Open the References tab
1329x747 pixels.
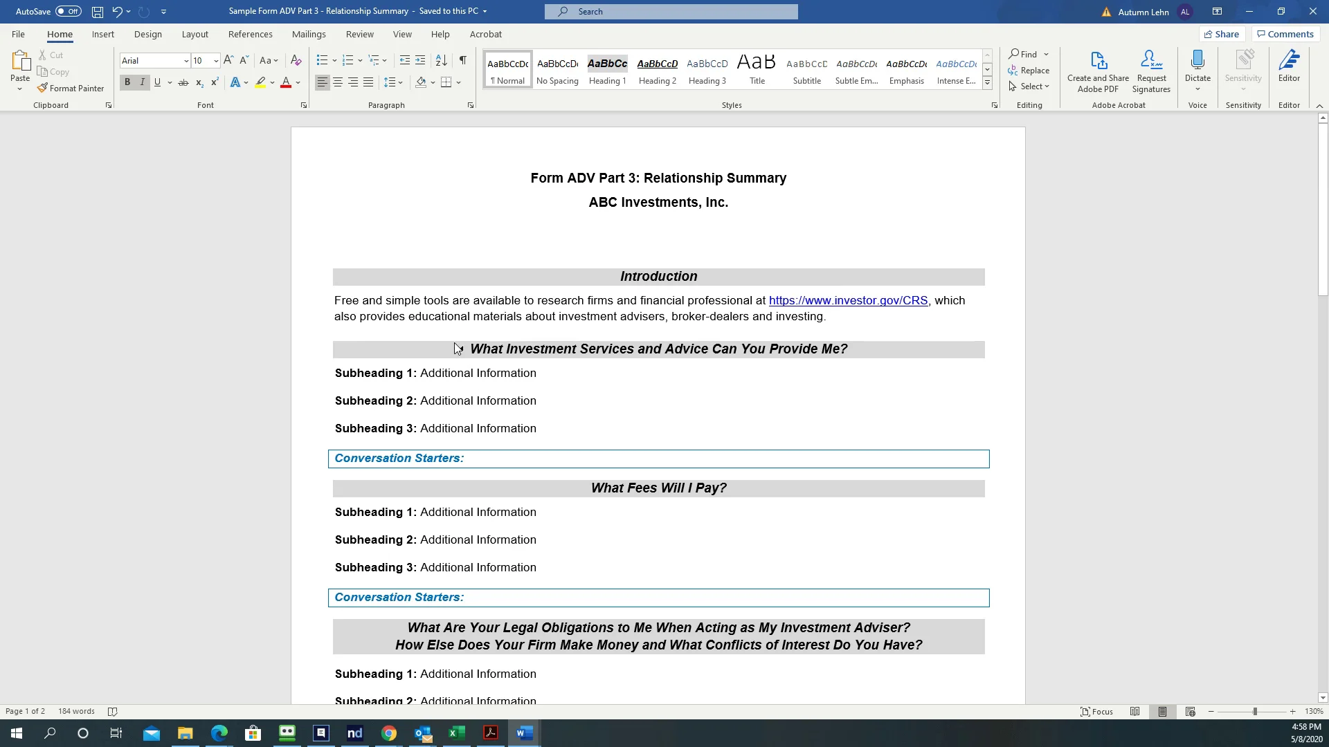coord(250,35)
